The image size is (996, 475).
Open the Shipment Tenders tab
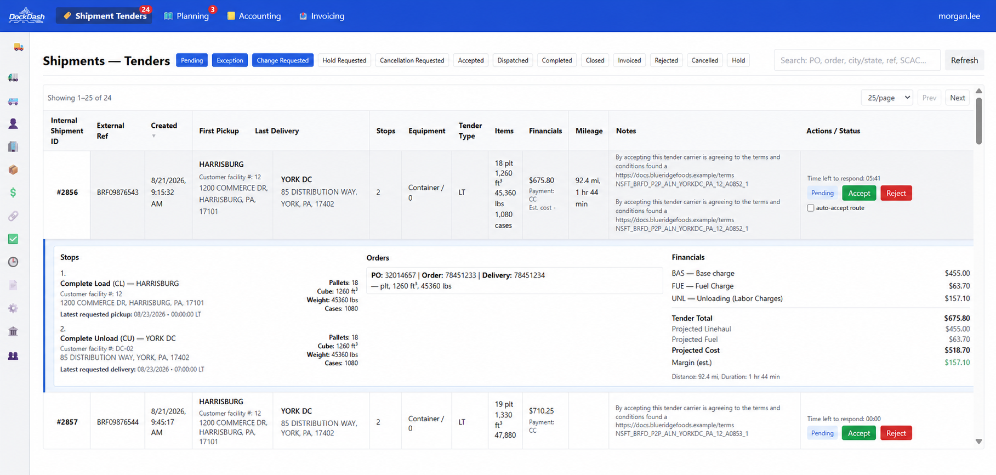(104, 16)
